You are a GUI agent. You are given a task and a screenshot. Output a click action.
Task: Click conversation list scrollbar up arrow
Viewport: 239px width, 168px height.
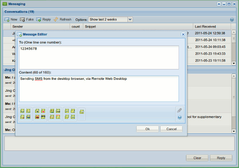pos(234,32)
